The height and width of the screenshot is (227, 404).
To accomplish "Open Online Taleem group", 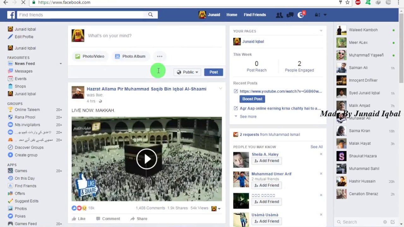I will point(27,110).
